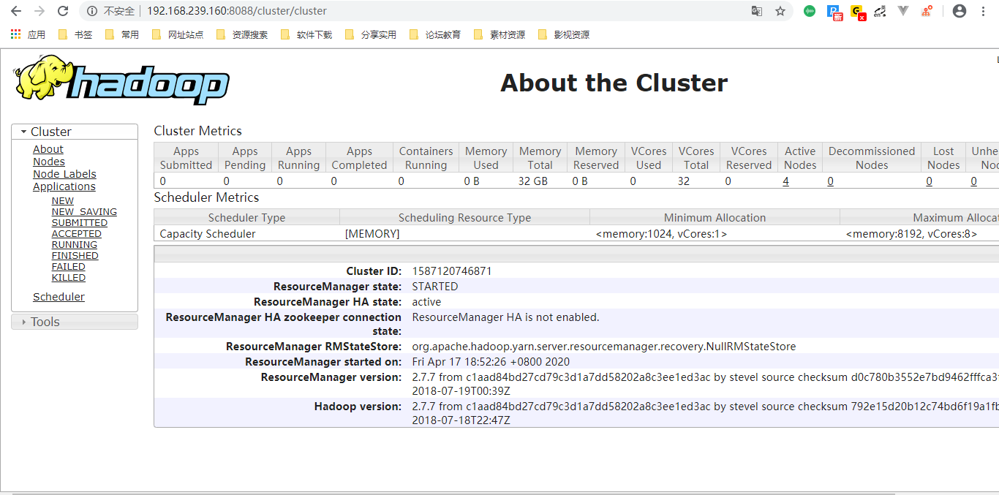Show RUNNING applications

click(75, 245)
